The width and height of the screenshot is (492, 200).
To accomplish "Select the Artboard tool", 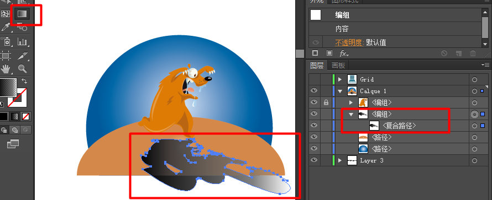I will tap(6, 55).
